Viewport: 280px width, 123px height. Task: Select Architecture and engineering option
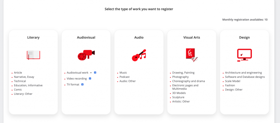(x=243, y=73)
